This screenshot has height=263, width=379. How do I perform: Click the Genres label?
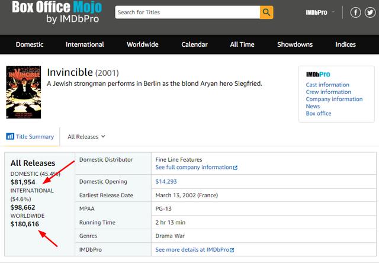pos(88,236)
